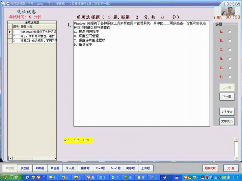Expand quick launch overflow chevron

(44, 176)
